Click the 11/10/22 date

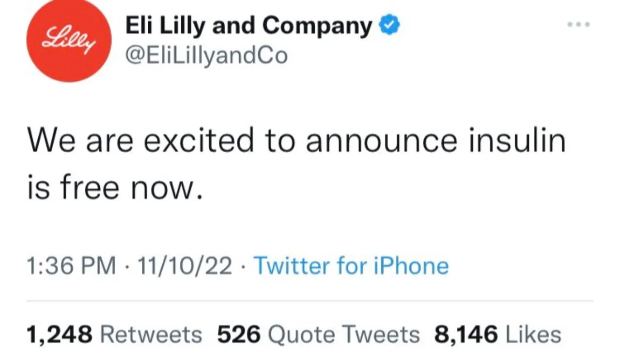point(185,266)
